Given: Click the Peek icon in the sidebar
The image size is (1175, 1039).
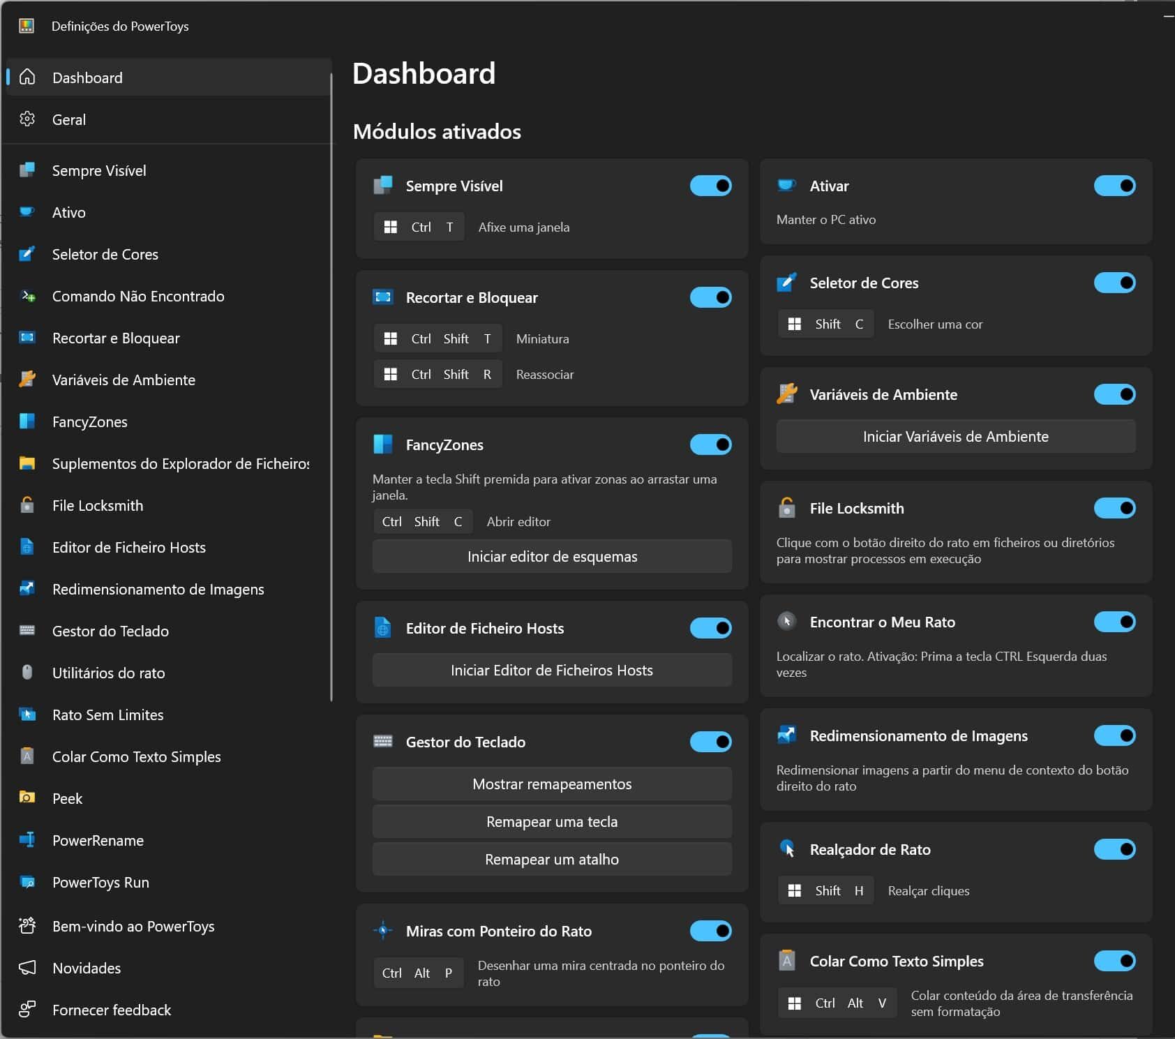Looking at the screenshot, I should (27, 798).
